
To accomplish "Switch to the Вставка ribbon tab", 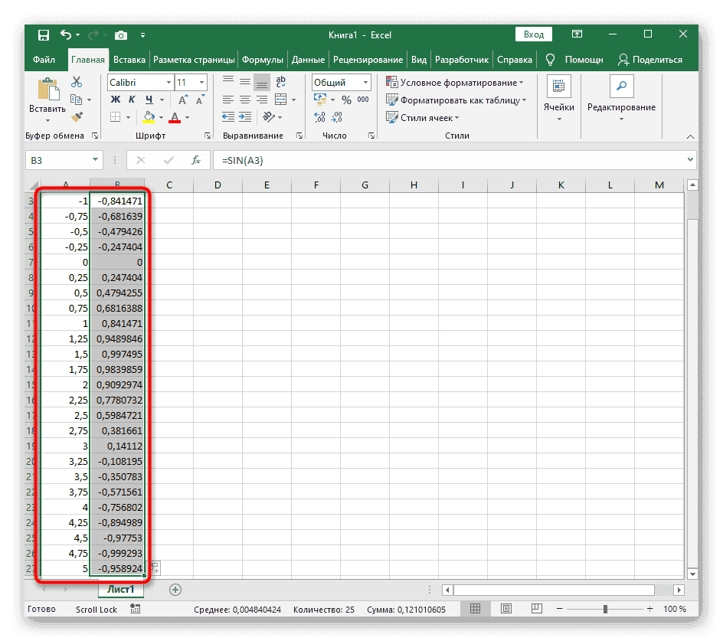I will [129, 59].
